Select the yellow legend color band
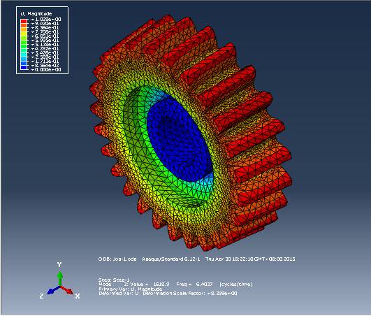 click(24, 34)
